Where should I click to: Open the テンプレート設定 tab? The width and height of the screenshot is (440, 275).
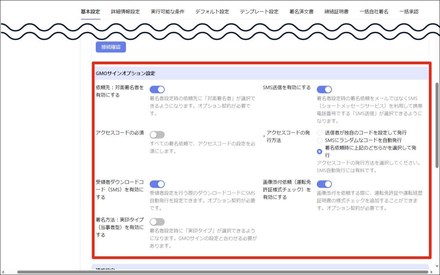[x=259, y=12]
